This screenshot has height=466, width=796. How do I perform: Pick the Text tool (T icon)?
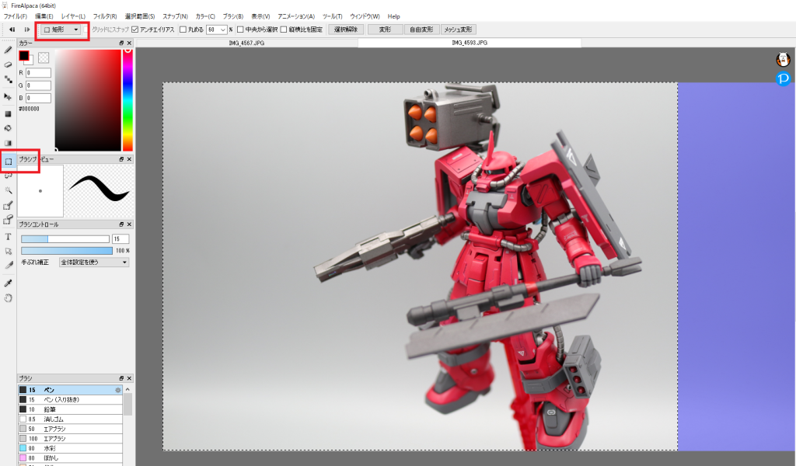click(x=8, y=236)
